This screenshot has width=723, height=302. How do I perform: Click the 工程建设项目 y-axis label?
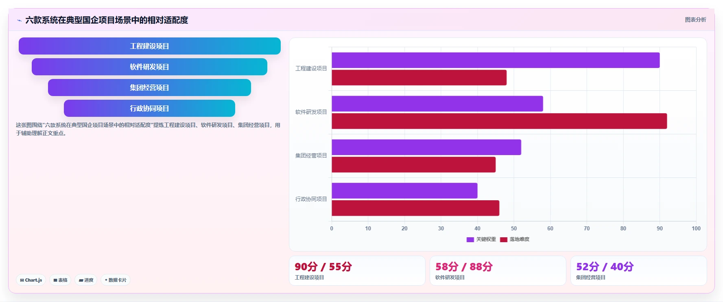click(x=311, y=68)
